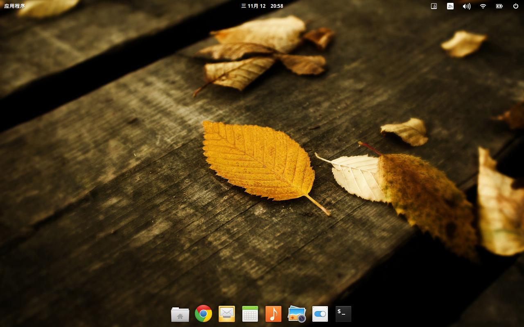Open the Wi-Fi network indicator
The width and height of the screenshot is (524, 327).
tap(483, 6)
